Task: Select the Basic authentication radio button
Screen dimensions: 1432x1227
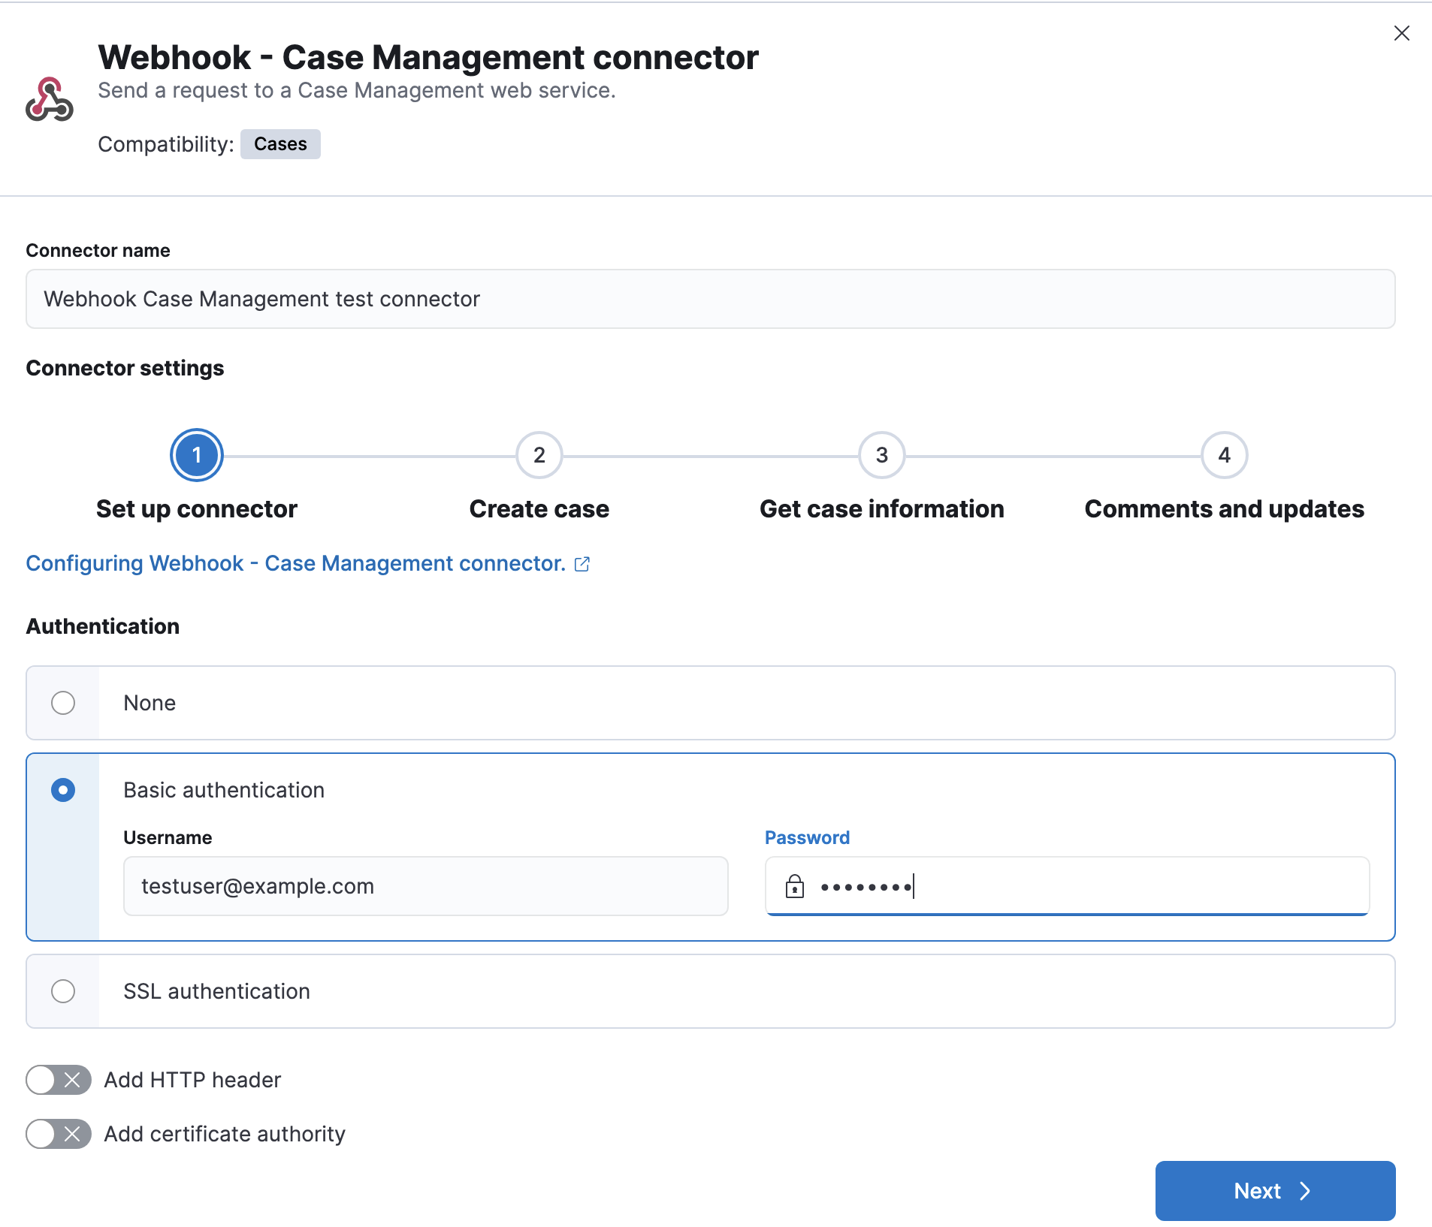Action: 64,790
